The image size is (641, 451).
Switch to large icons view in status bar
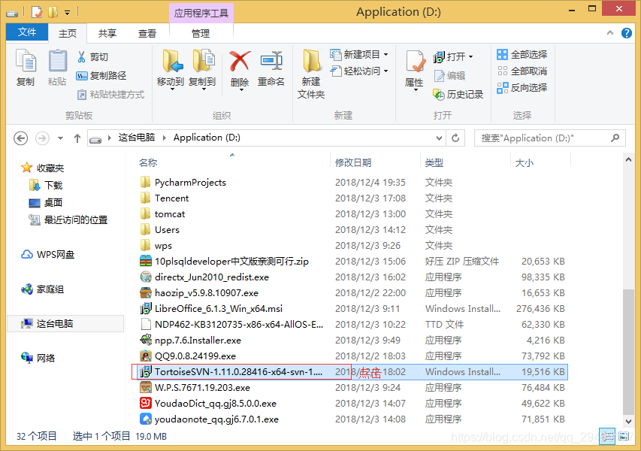coord(624,436)
